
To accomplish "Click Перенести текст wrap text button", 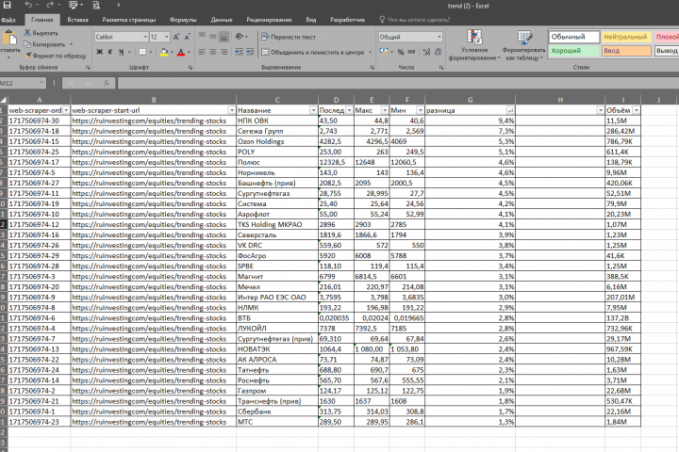I will pos(289,38).
